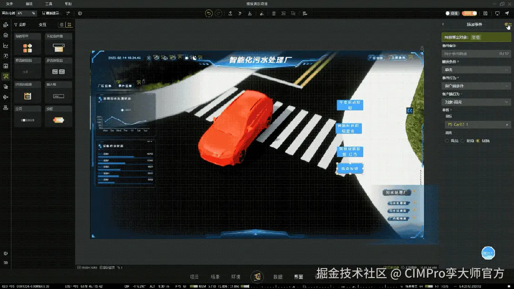Image resolution: width=514 pixels, height=289 pixels.
Task: Open the table grid icon in left sidebar
Action: pyautogui.click(x=6, y=66)
